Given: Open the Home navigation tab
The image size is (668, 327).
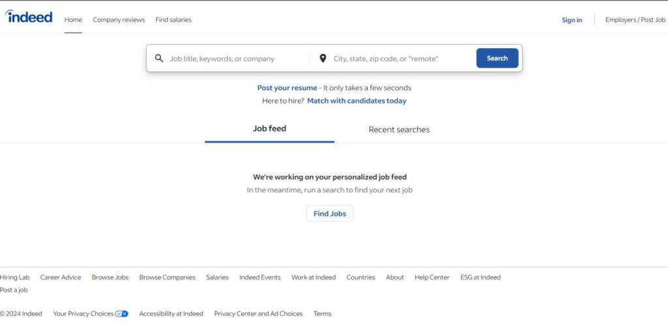Looking at the screenshot, I should (x=73, y=20).
